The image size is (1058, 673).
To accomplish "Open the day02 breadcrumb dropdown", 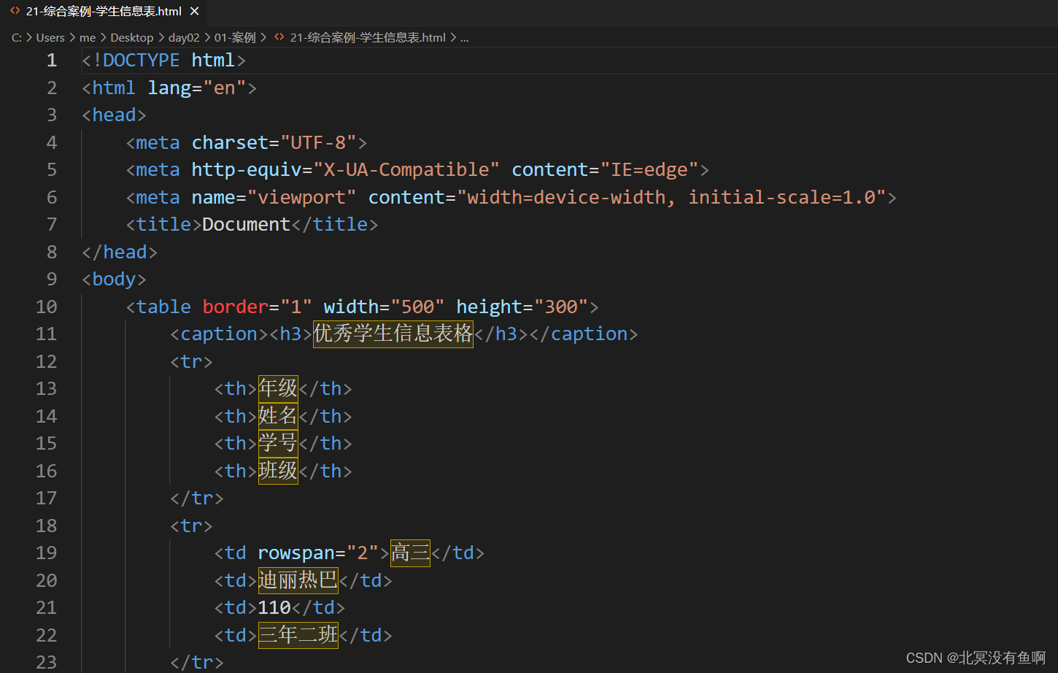I will pyautogui.click(x=184, y=37).
